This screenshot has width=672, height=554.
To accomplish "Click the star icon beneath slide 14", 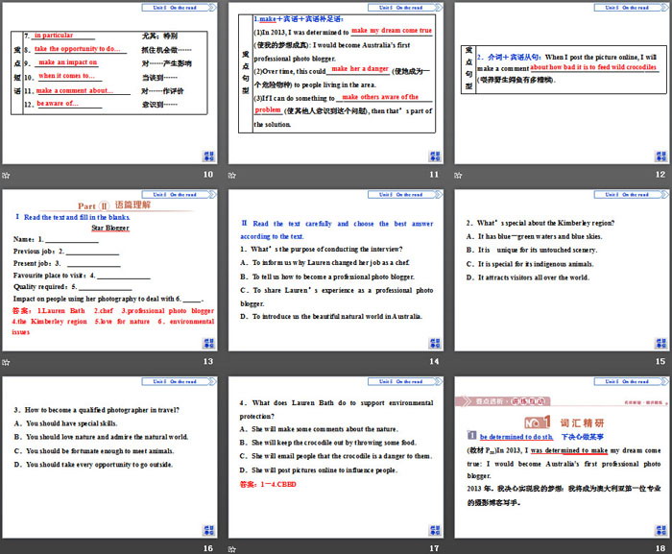I will (x=231, y=361).
